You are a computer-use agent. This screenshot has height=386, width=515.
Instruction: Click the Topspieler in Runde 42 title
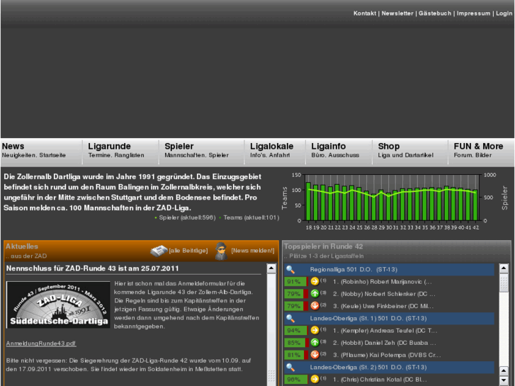tap(323, 246)
